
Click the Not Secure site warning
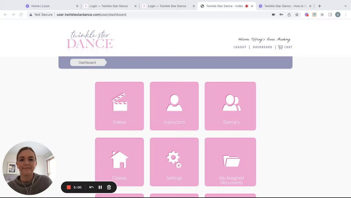coord(41,15)
